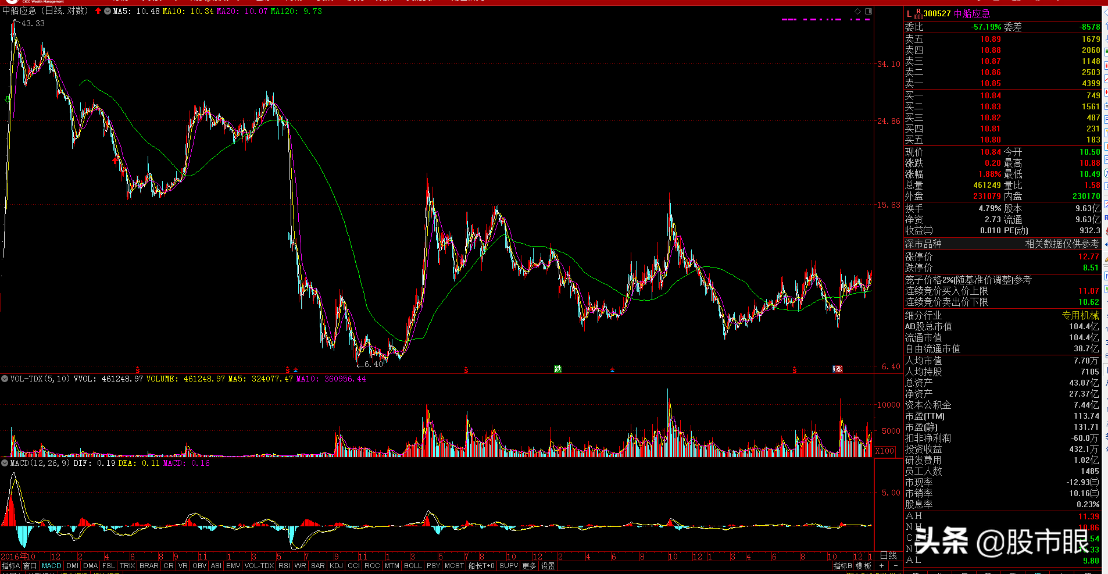Choose the VOL-TDX indicator tab
1108x574 pixels.
(x=259, y=566)
